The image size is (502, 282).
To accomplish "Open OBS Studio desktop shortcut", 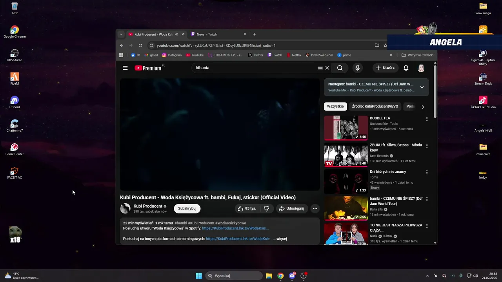I will pyautogui.click(x=15, y=55).
